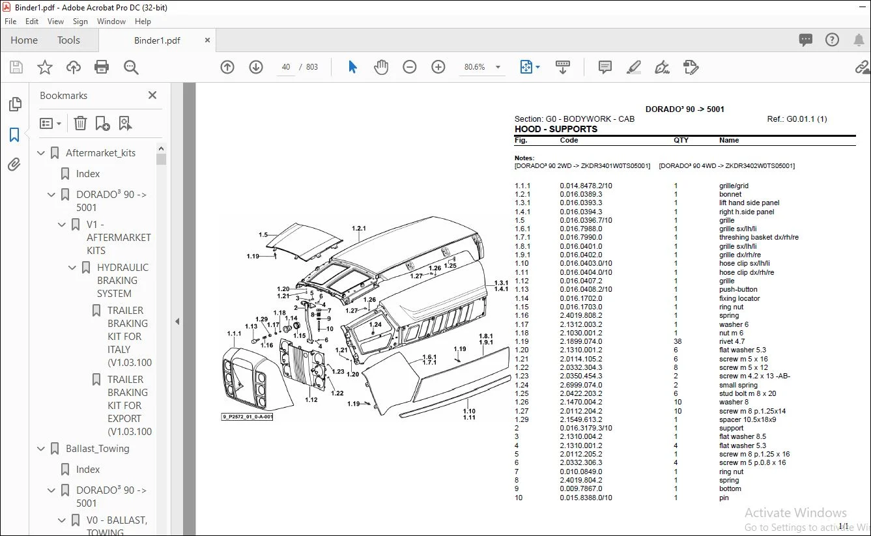Click the page number field showing 40
The height and width of the screenshot is (536, 871).
pos(285,67)
